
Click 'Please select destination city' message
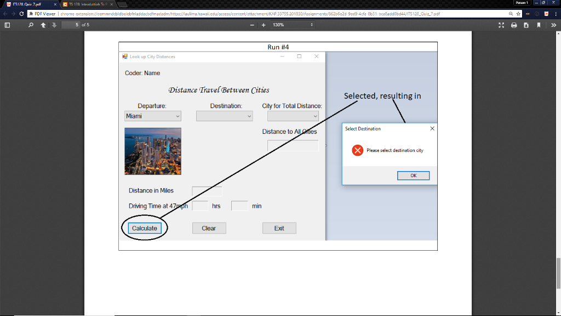click(395, 150)
